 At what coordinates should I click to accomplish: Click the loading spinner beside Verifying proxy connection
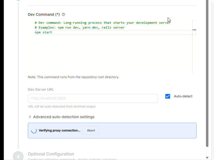click(34, 131)
